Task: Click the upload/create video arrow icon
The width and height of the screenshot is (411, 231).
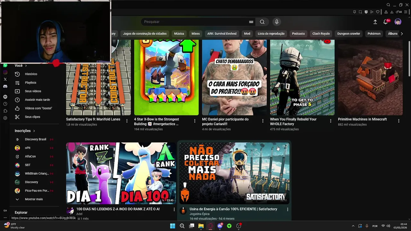Action: [375, 22]
